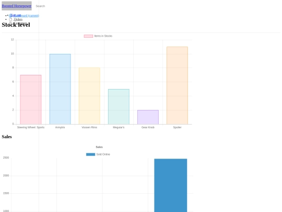Viewport: 282px width, 212px height.
Task: Open the Orders nav link
Action: (x=18, y=19)
